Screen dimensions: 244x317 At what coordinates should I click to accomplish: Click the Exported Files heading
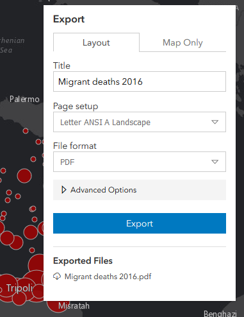(83, 261)
